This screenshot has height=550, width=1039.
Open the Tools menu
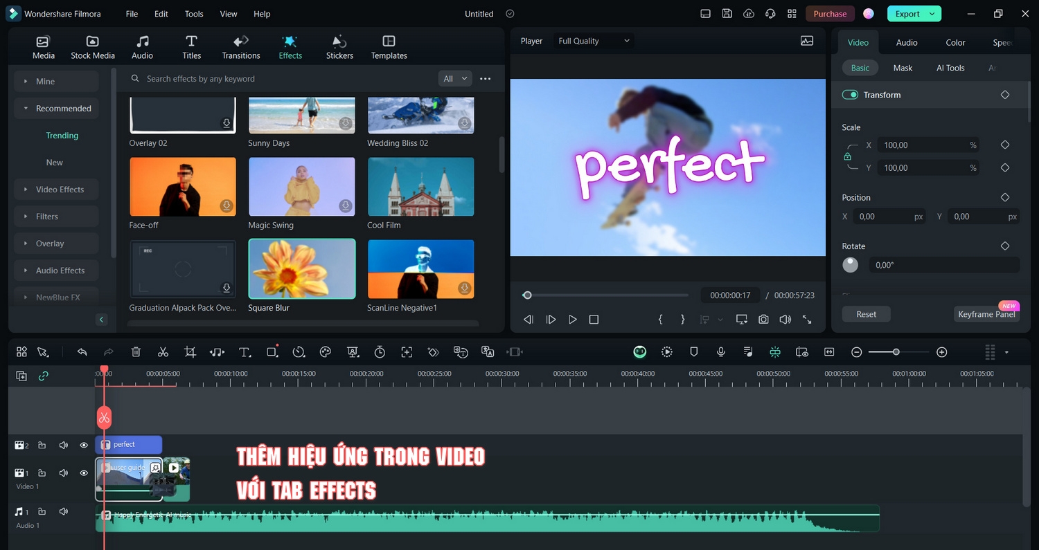click(194, 14)
